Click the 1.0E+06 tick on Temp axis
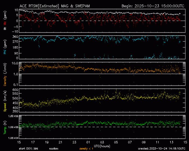The width and height of the screenshot is (189, 151). coord(13,116)
